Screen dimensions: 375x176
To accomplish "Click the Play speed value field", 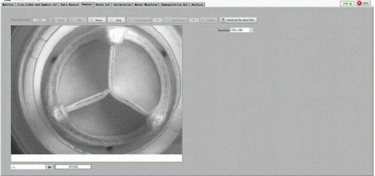I will pyautogui.click(x=40, y=20).
